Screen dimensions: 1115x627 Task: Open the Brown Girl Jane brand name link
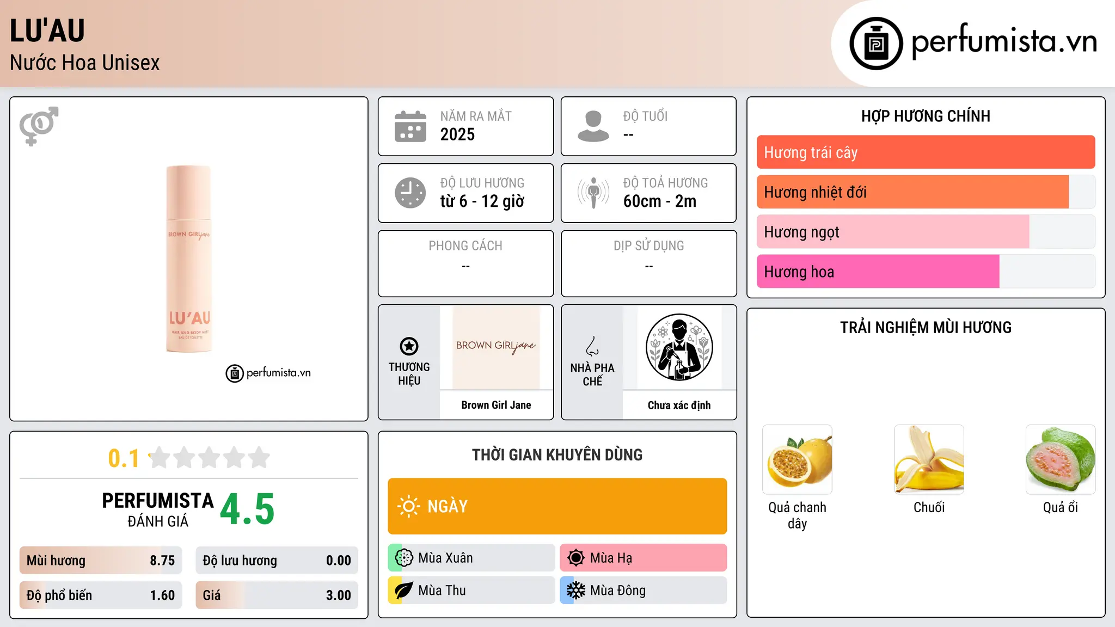(496, 405)
